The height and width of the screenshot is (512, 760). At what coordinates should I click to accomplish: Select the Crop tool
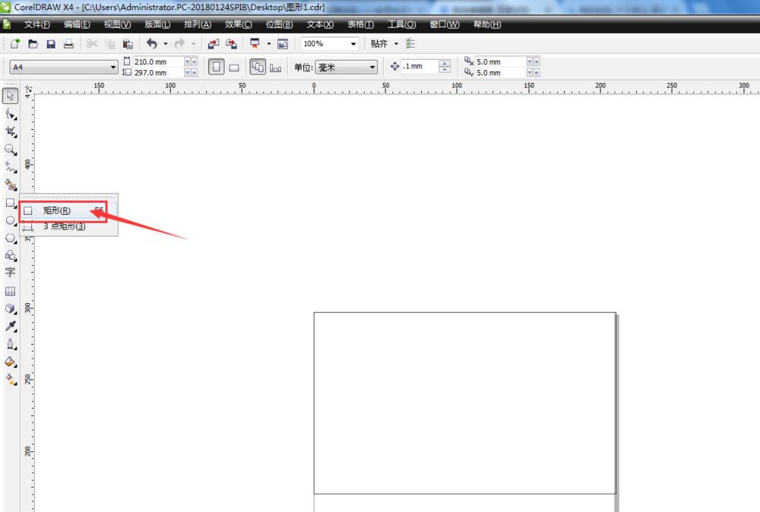click(x=11, y=131)
